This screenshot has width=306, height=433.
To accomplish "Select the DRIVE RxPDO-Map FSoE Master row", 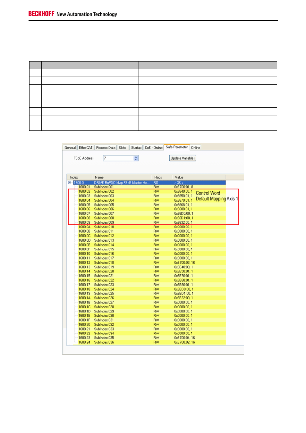I will coord(122,183).
